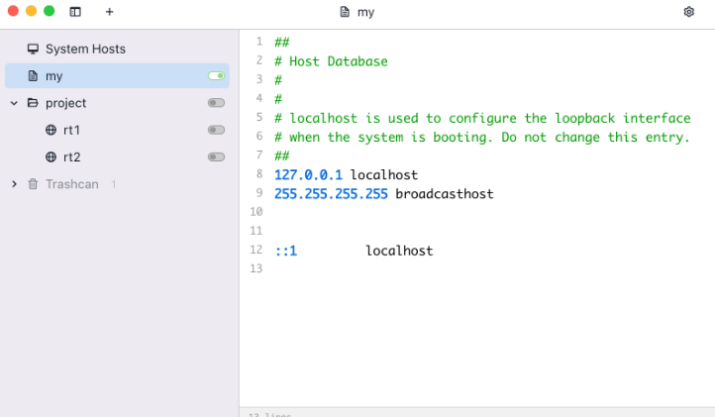Click the 'broadcasthost' hostname
This screenshot has width=715, height=417.
[445, 194]
